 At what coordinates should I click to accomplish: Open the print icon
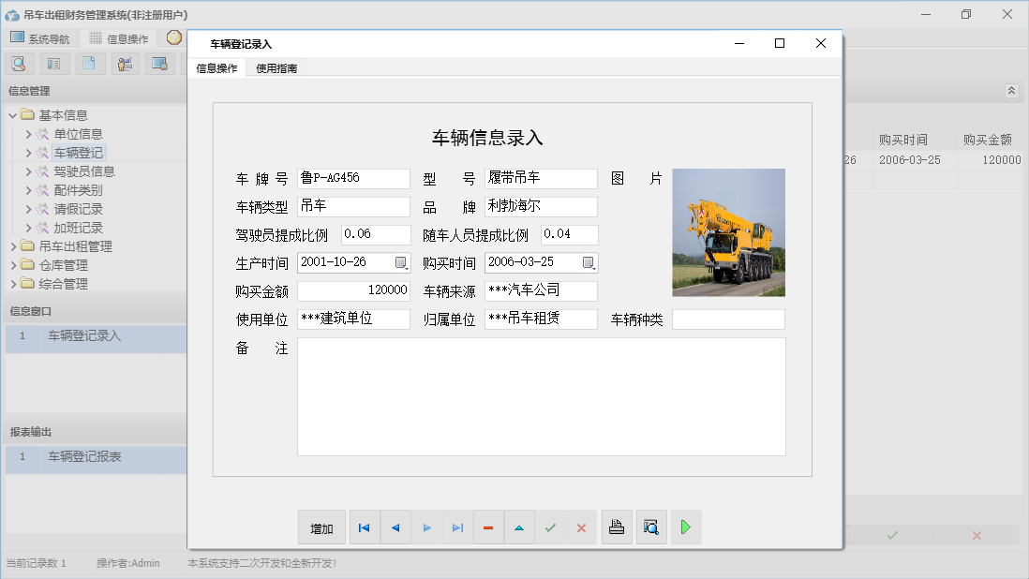tap(617, 527)
